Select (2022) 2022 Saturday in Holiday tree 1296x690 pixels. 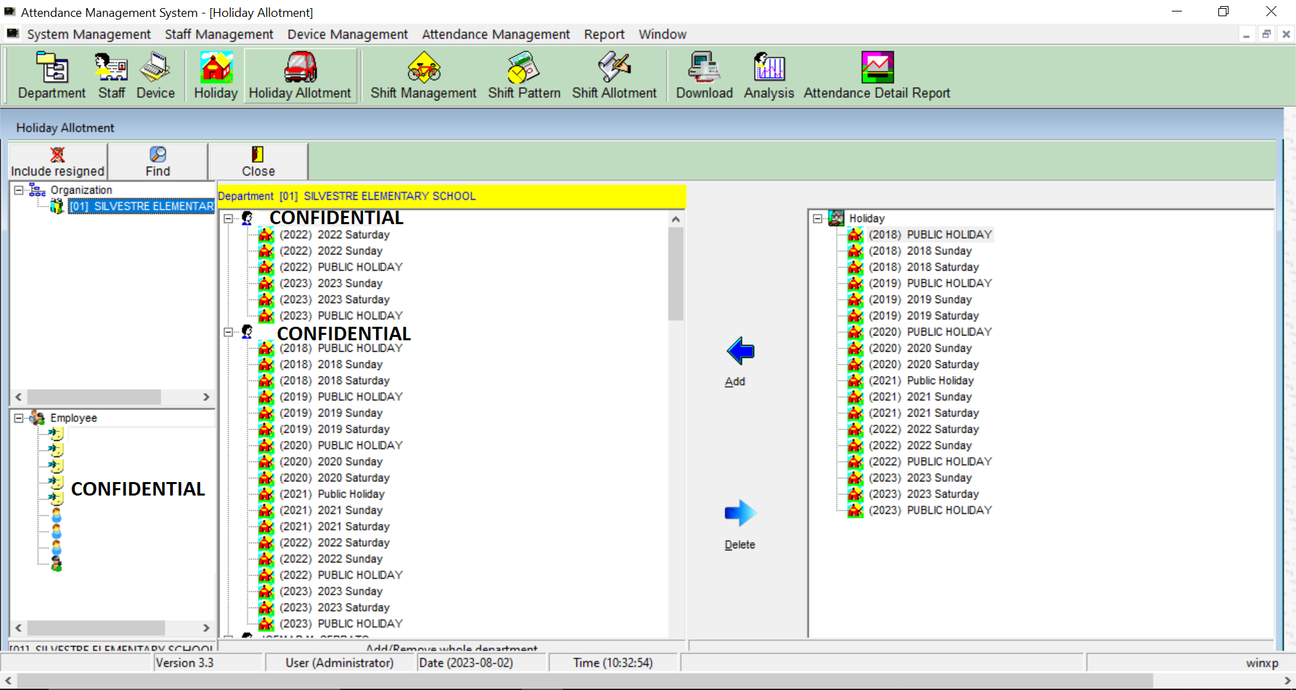tap(923, 429)
